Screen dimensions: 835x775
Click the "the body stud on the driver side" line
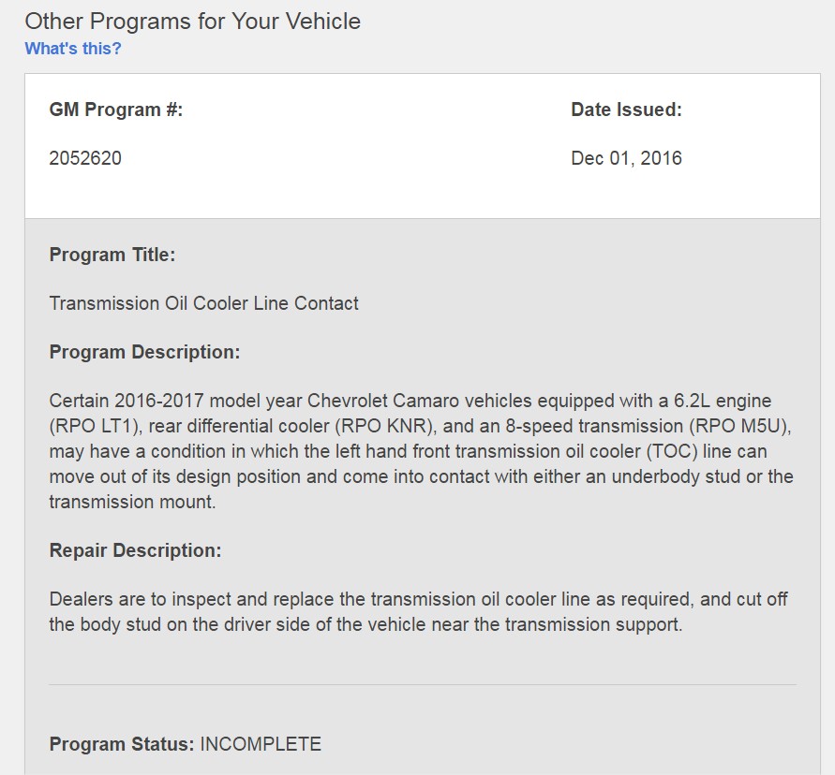[x=365, y=624]
